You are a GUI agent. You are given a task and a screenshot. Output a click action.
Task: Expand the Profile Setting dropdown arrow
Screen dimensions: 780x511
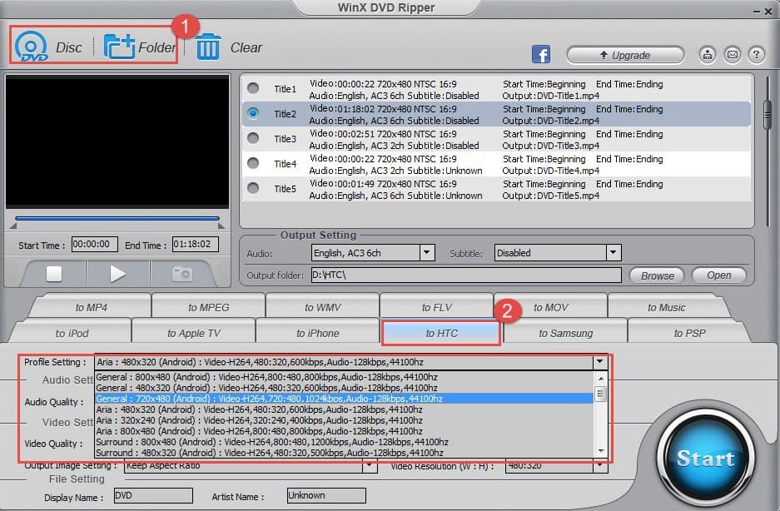(600, 362)
